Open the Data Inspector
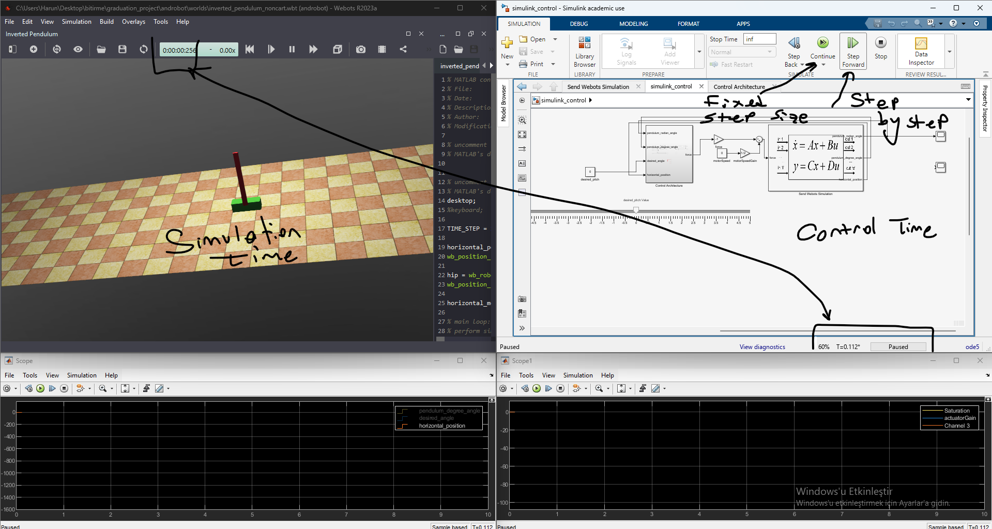 [921, 52]
